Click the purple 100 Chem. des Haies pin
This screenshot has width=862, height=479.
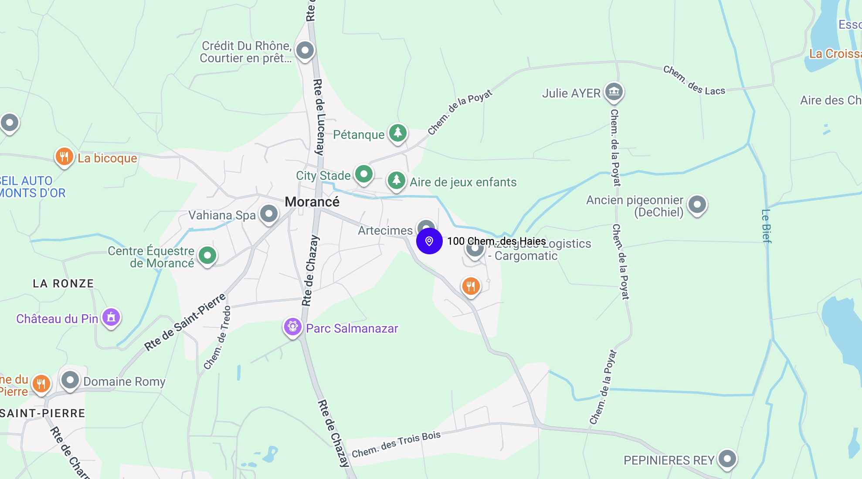coord(429,241)
